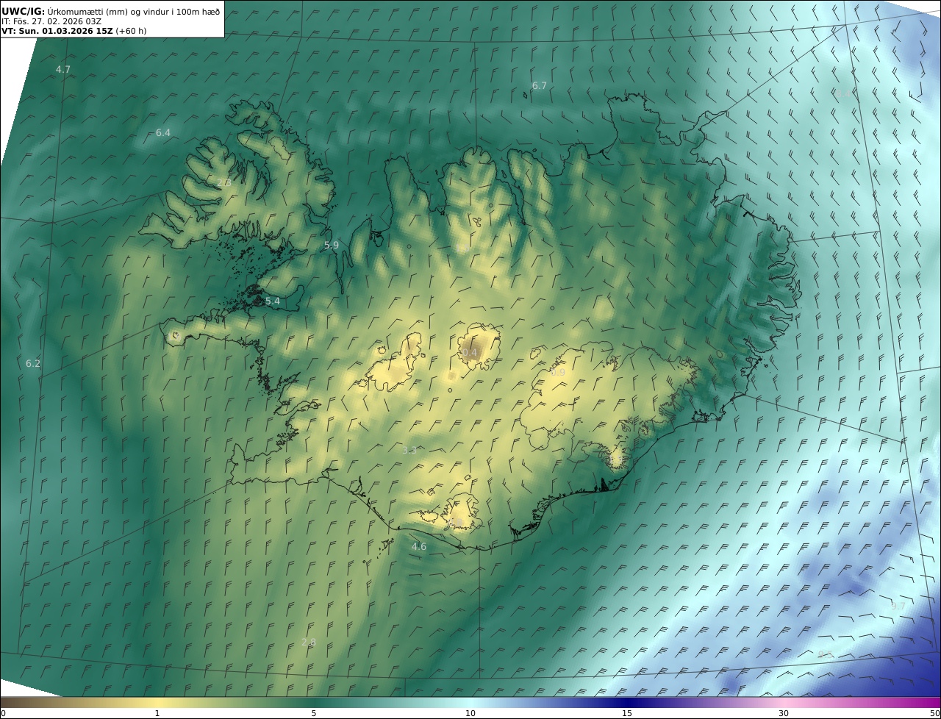Click the 5.9 value label on the map

click(x=332, y=246)
